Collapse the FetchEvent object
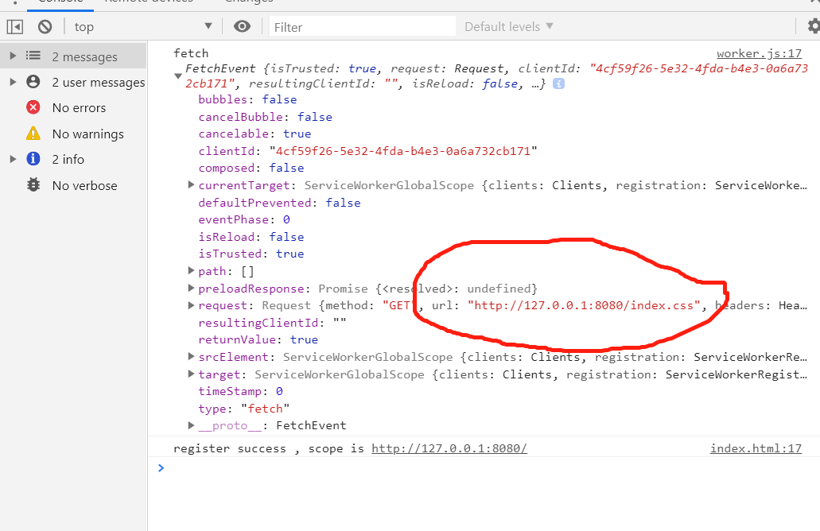 click(178, 76)
